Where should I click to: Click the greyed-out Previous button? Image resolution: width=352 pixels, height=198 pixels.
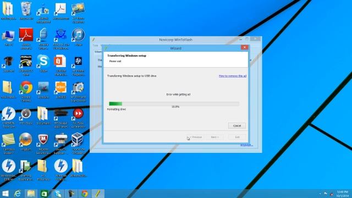[195, 137]
